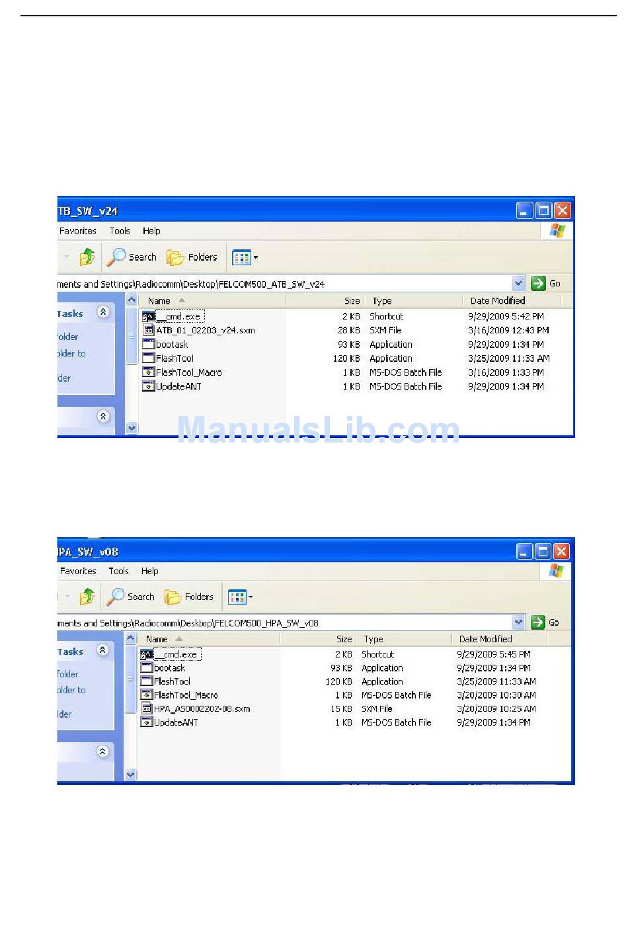Click "Shortcut" type in HPA_SW_v08 window
The image size is (628, 932).
(x=378, y=654)
